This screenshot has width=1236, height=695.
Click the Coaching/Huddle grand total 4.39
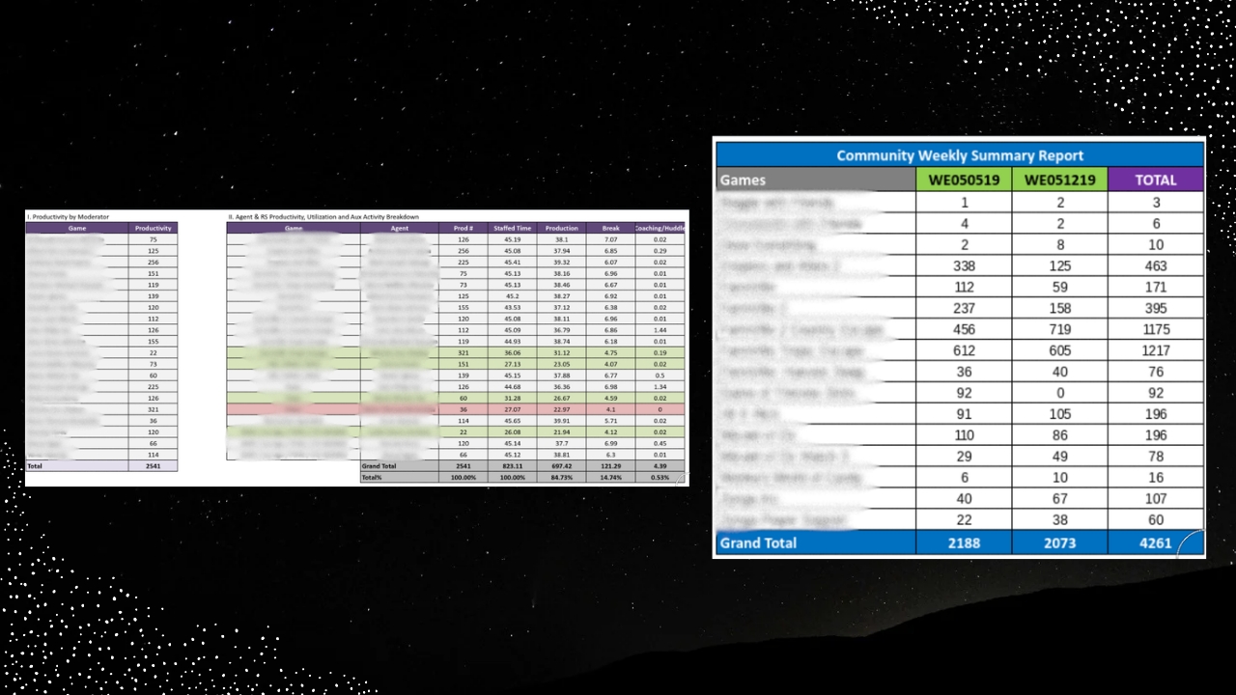660,466
